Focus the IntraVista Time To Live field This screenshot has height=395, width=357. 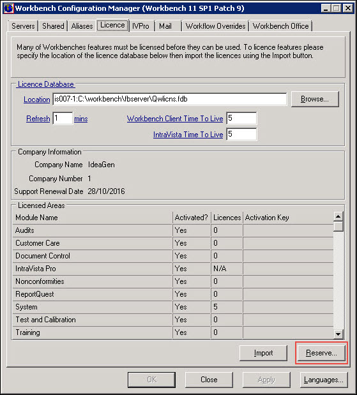click(241, 134)
